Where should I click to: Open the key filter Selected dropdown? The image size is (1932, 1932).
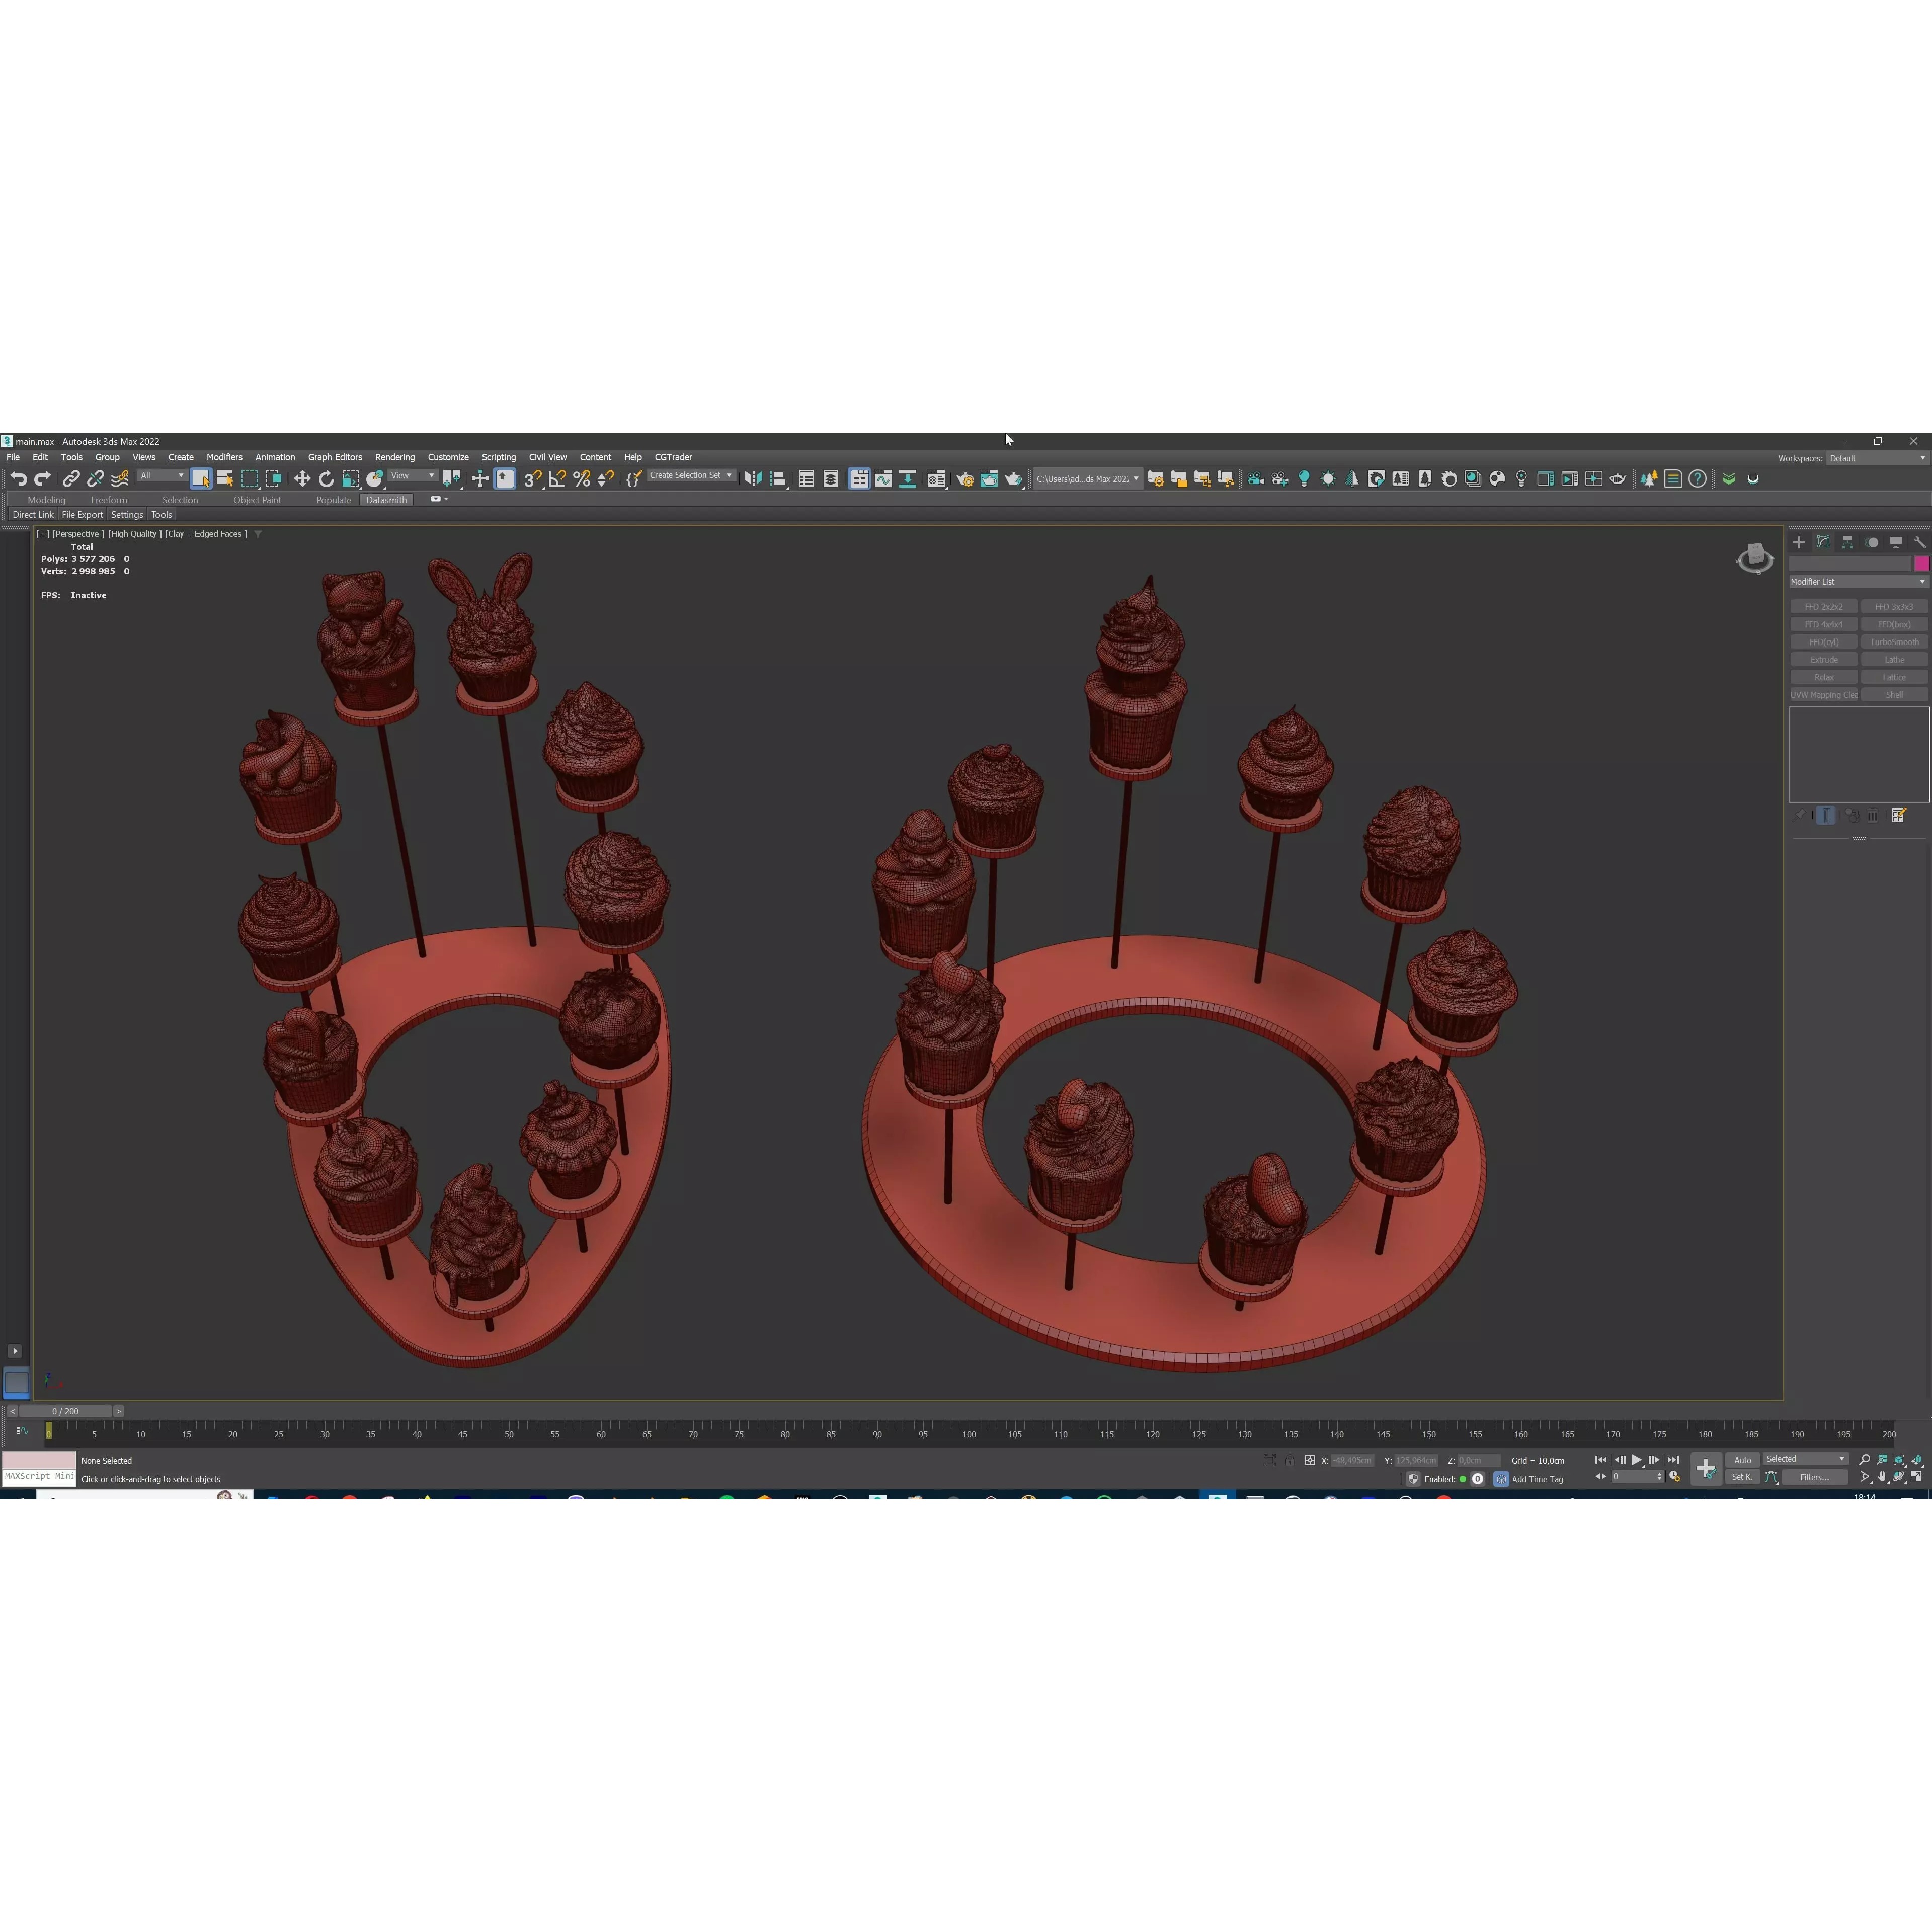(1805, 1459)
